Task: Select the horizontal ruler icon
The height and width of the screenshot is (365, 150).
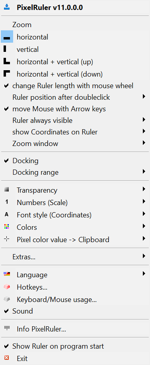Action: [x=7, y=37]
